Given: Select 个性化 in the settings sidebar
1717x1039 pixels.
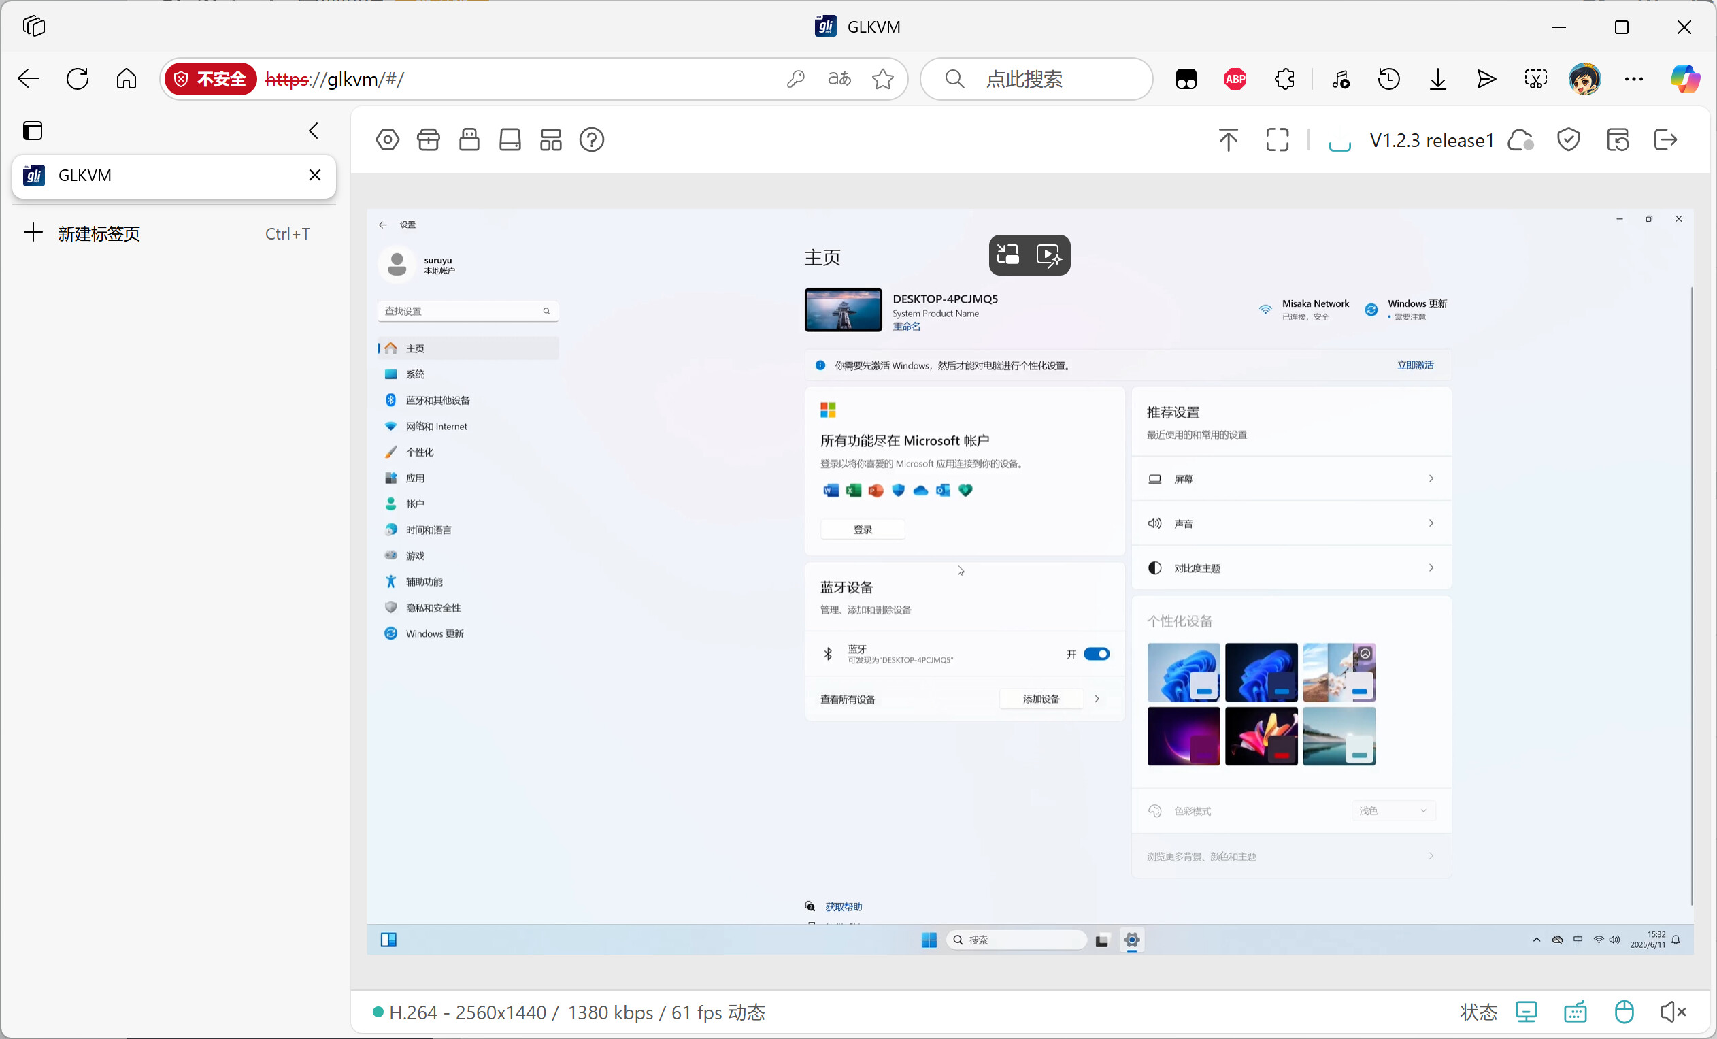Looking at the screenshot, I should [x=420, y=452].
